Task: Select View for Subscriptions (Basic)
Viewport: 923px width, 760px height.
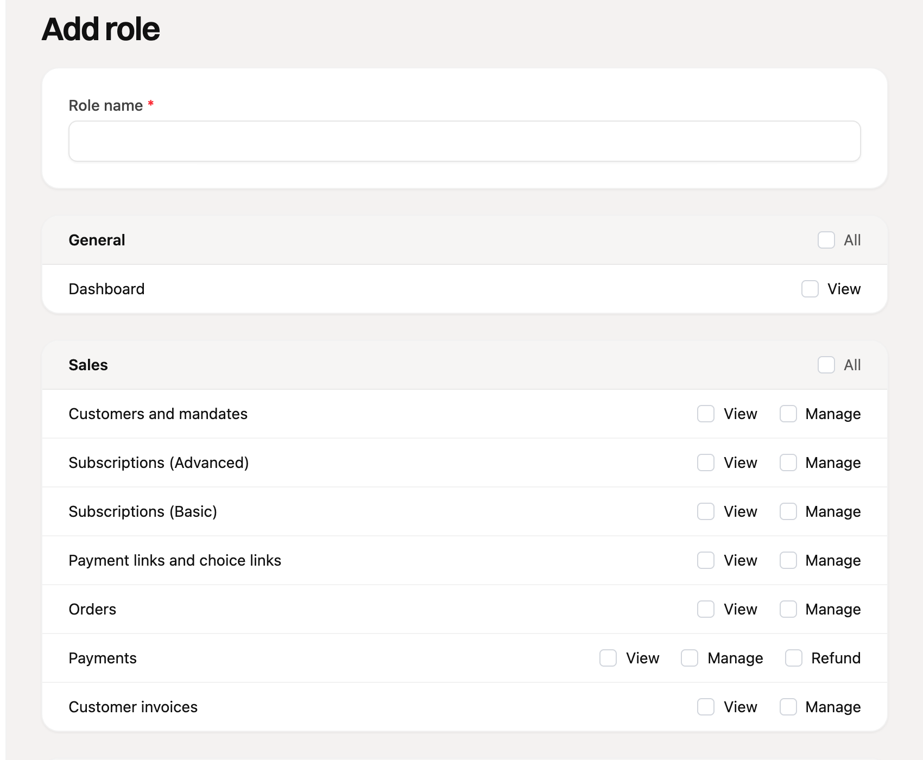Action: pos(706,511)
